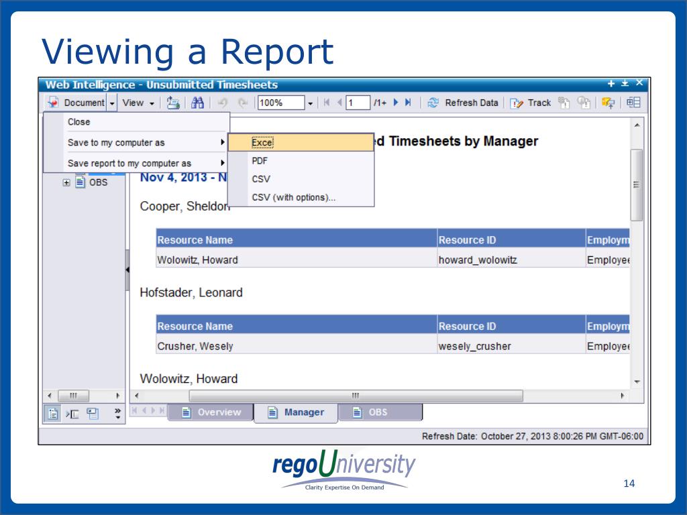Click 'wesely_crusher' resource ID cell

(x=511, y=346)
